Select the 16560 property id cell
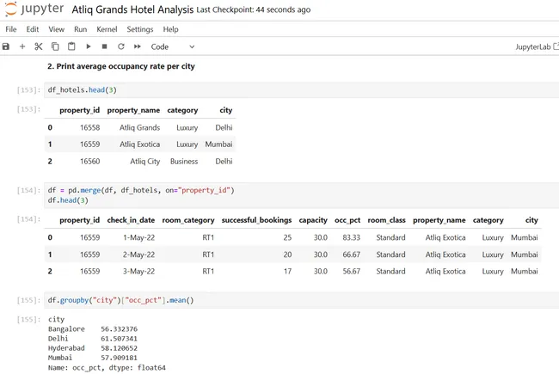 pos(89,162)
